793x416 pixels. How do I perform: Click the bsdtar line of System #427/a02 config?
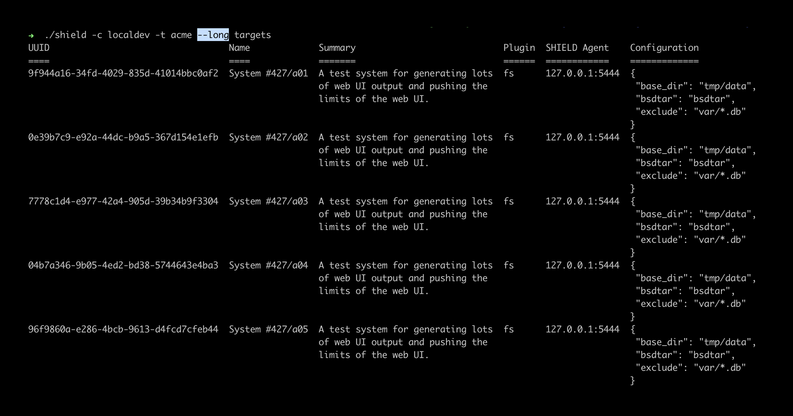[x=686, y=163]
